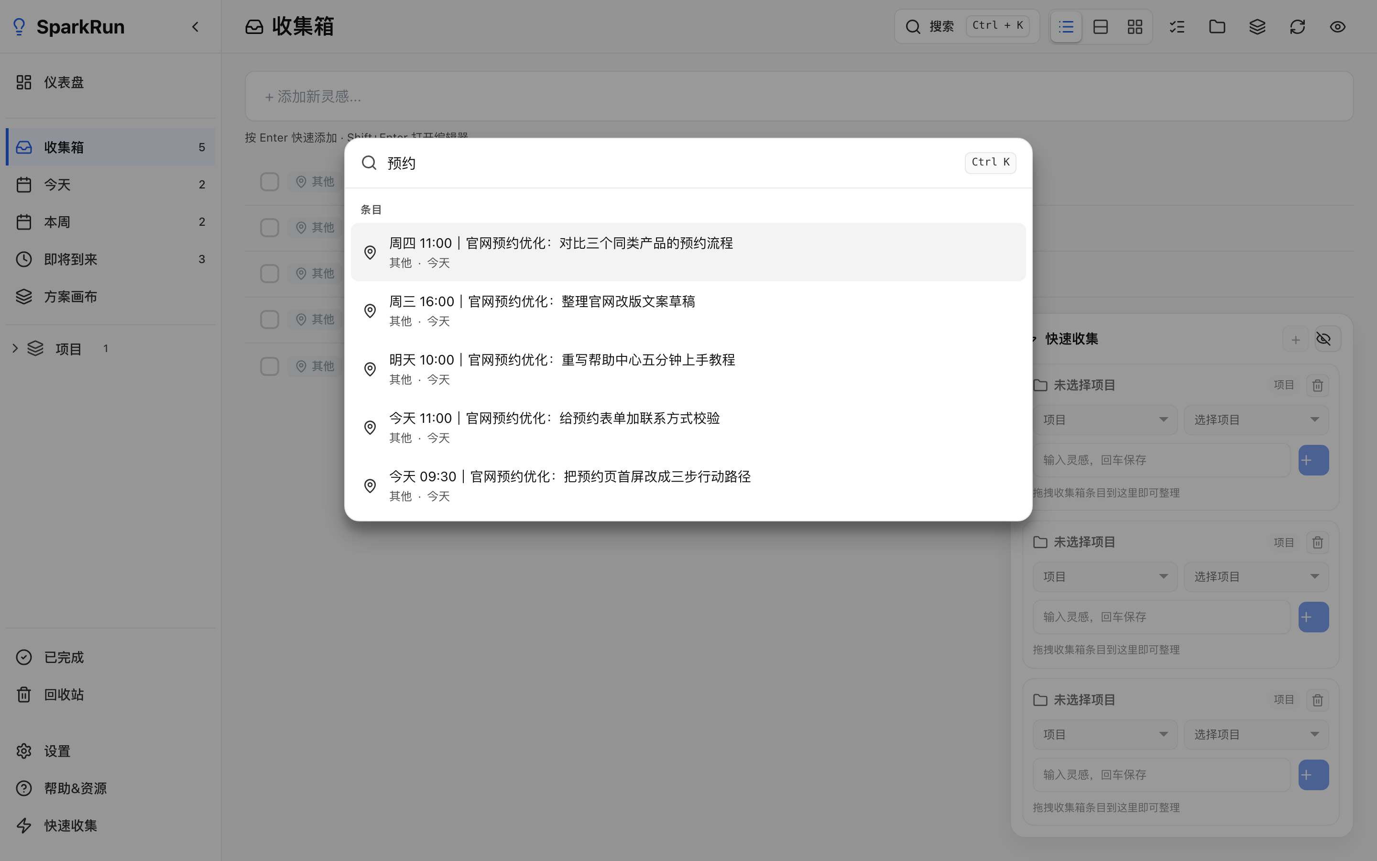Image resolution: width=1377 pixels, height=861 pixels.
Task: Click the search text field containing 预约
Action: [x=671, y=163]
